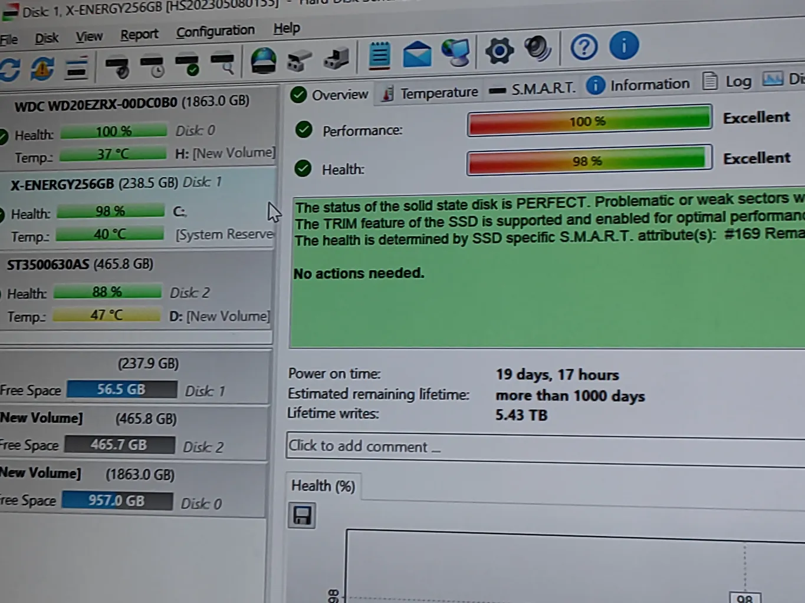Click the refresh icon with warning triangle
The height and width of the screenshot is (603, 805).
pos(42,68)
